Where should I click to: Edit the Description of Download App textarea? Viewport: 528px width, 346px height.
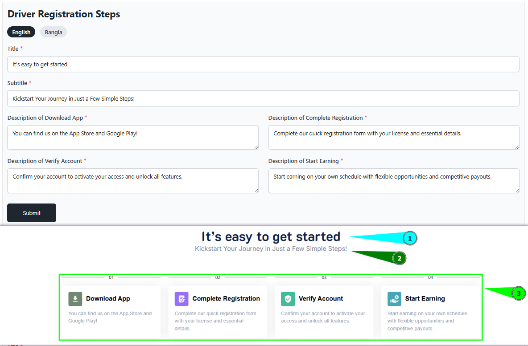pyautogui.click(x=133, y=137)
